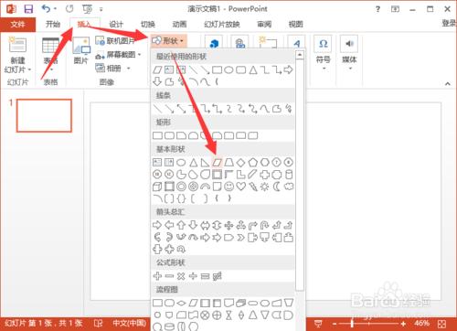Screen dimensions: 457x331
Task: Switch to the 开始 (Home) tab
Action: [x=53, y=24]
